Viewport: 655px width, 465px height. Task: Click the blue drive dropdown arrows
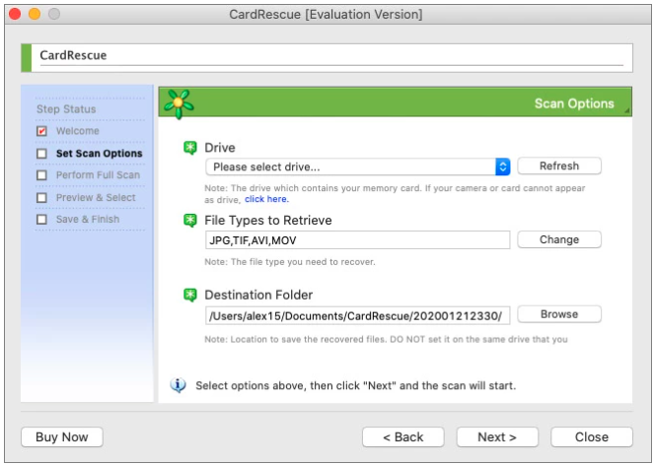click(503, 166)
